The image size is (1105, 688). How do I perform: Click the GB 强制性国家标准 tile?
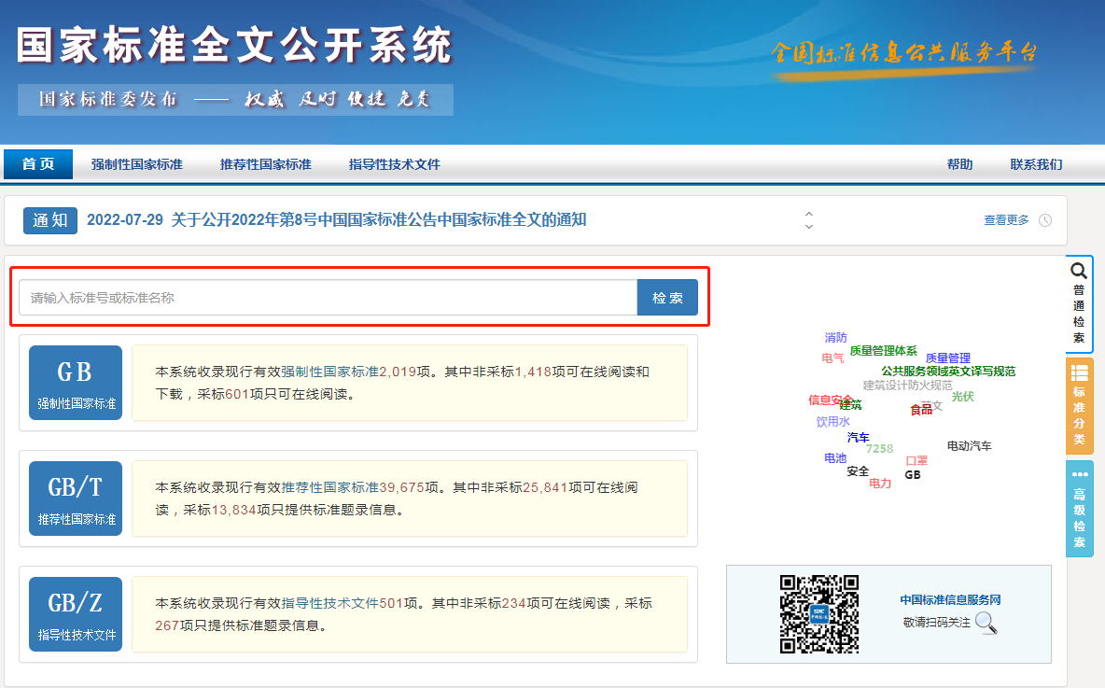(76, 383)
